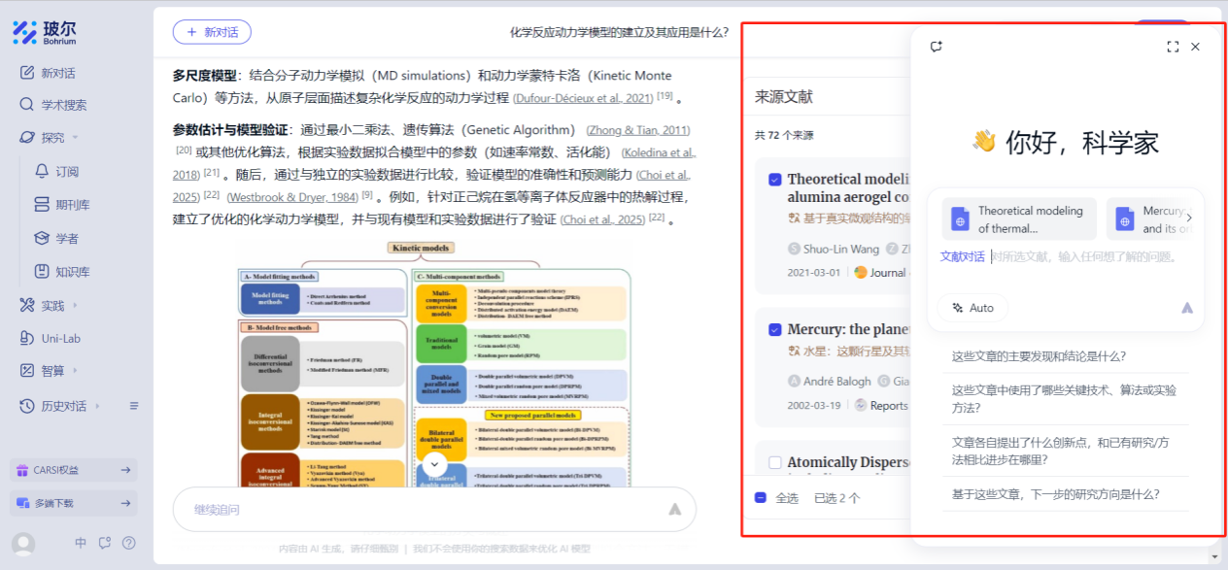Uncheck the Mercury: the planet source checkbox
The width and height of the screenshot is (1228, 570).
(x=774, y=329)
